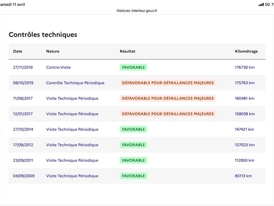
Task: Tap the 5G network indicator
Action: point(267,4)
